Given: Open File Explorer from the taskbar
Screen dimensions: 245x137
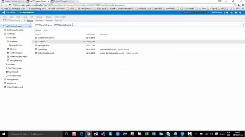Looking at the screenshot, I should pyautogui.click(x=139, y=134).
